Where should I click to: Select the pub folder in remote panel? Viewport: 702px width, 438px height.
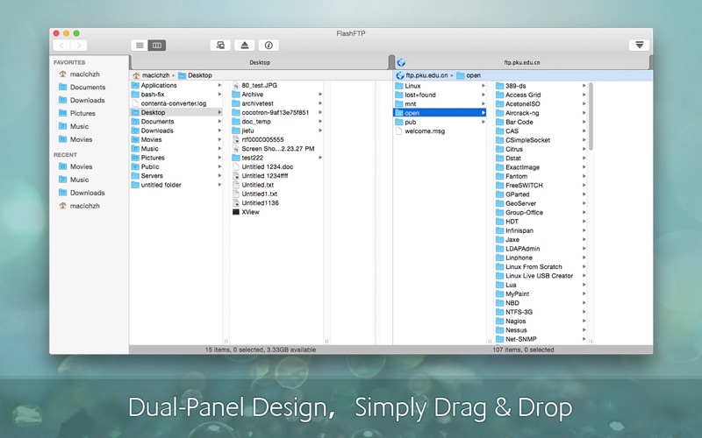tap(410, 122)
